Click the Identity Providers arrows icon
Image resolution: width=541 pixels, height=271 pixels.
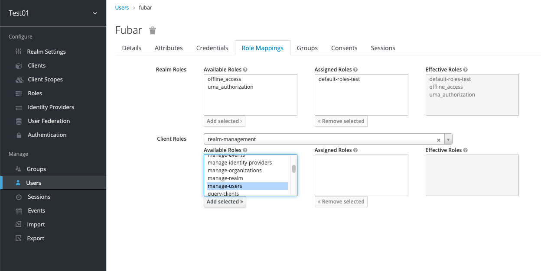coord(19,107)
